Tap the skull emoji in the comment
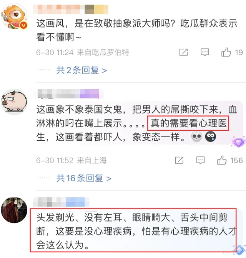246x258 pixels. [x=197, y=136]
